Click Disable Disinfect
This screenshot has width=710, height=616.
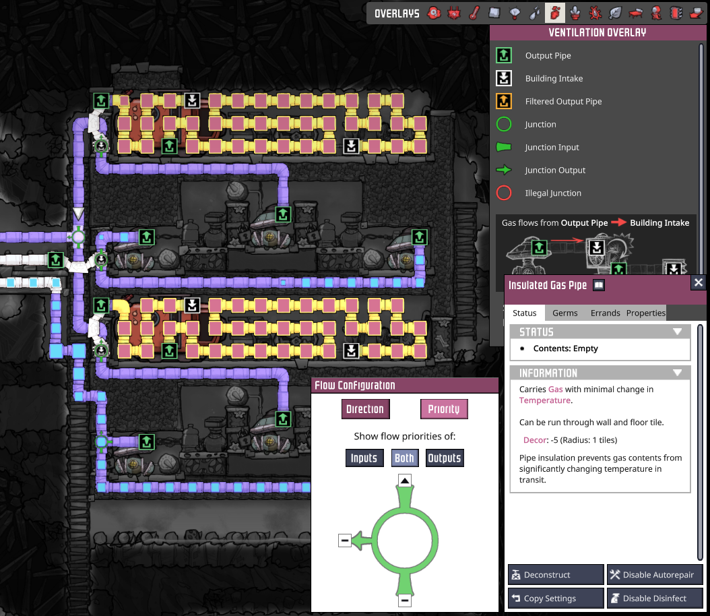(655, 598)
